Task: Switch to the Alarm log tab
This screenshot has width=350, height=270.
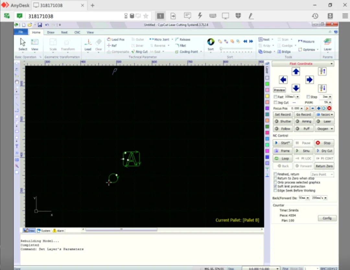Action: click(58, 230)
